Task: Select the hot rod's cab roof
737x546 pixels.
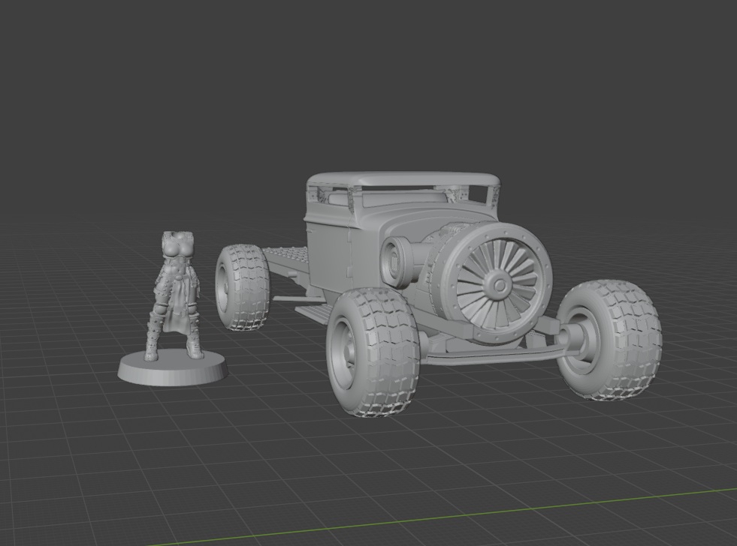Action: 403,180
